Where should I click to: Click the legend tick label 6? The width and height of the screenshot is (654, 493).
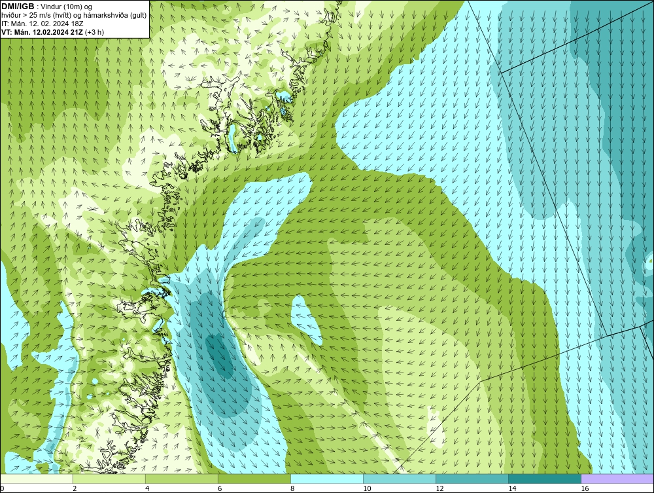[x=220, y=488]
